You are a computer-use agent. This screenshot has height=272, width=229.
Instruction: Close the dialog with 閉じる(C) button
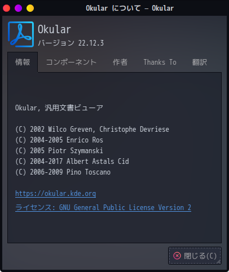195,256
